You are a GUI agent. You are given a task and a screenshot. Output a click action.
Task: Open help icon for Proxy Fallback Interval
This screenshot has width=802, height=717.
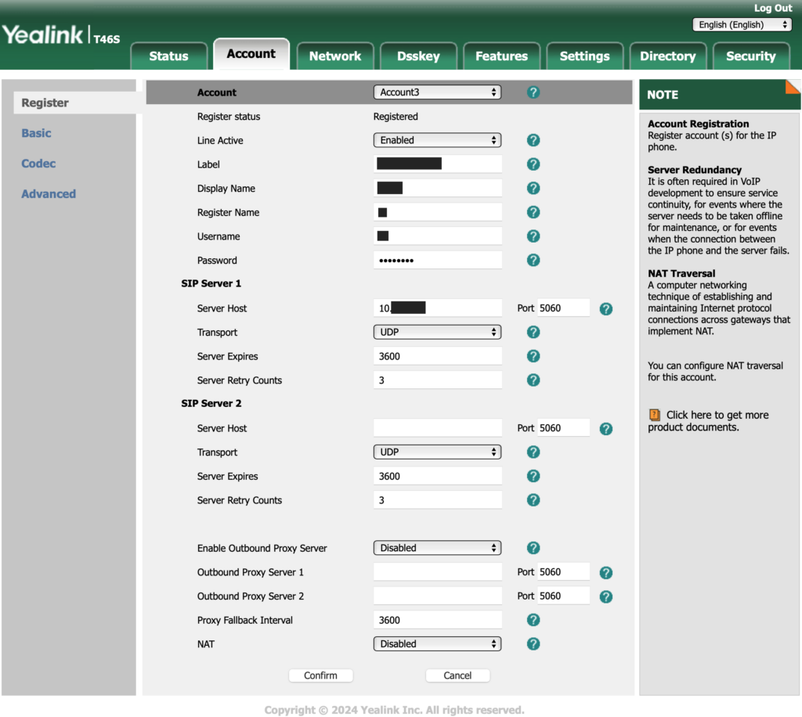click(533, 621)
